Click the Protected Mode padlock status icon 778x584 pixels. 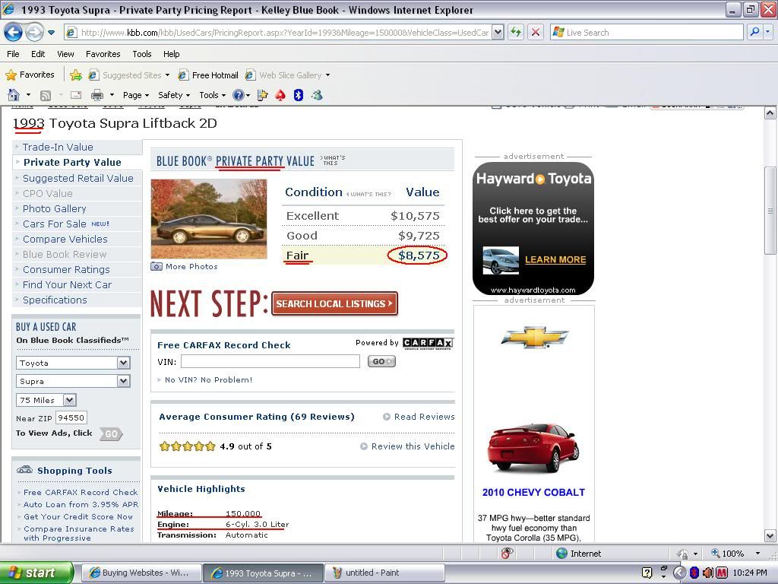tap(683, 554)
